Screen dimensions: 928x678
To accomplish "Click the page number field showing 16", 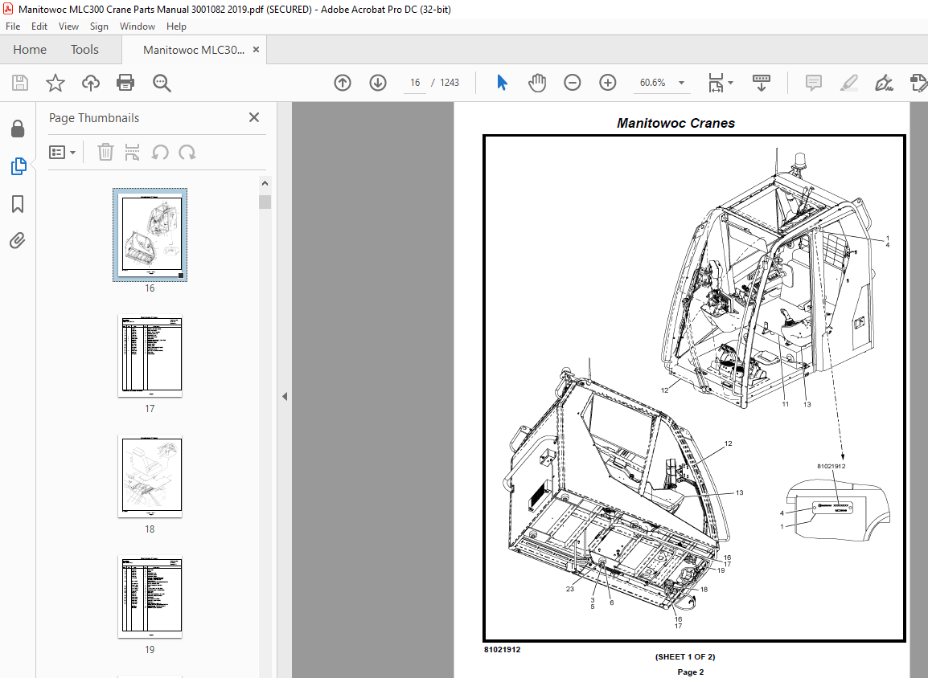I will (416, 83).
